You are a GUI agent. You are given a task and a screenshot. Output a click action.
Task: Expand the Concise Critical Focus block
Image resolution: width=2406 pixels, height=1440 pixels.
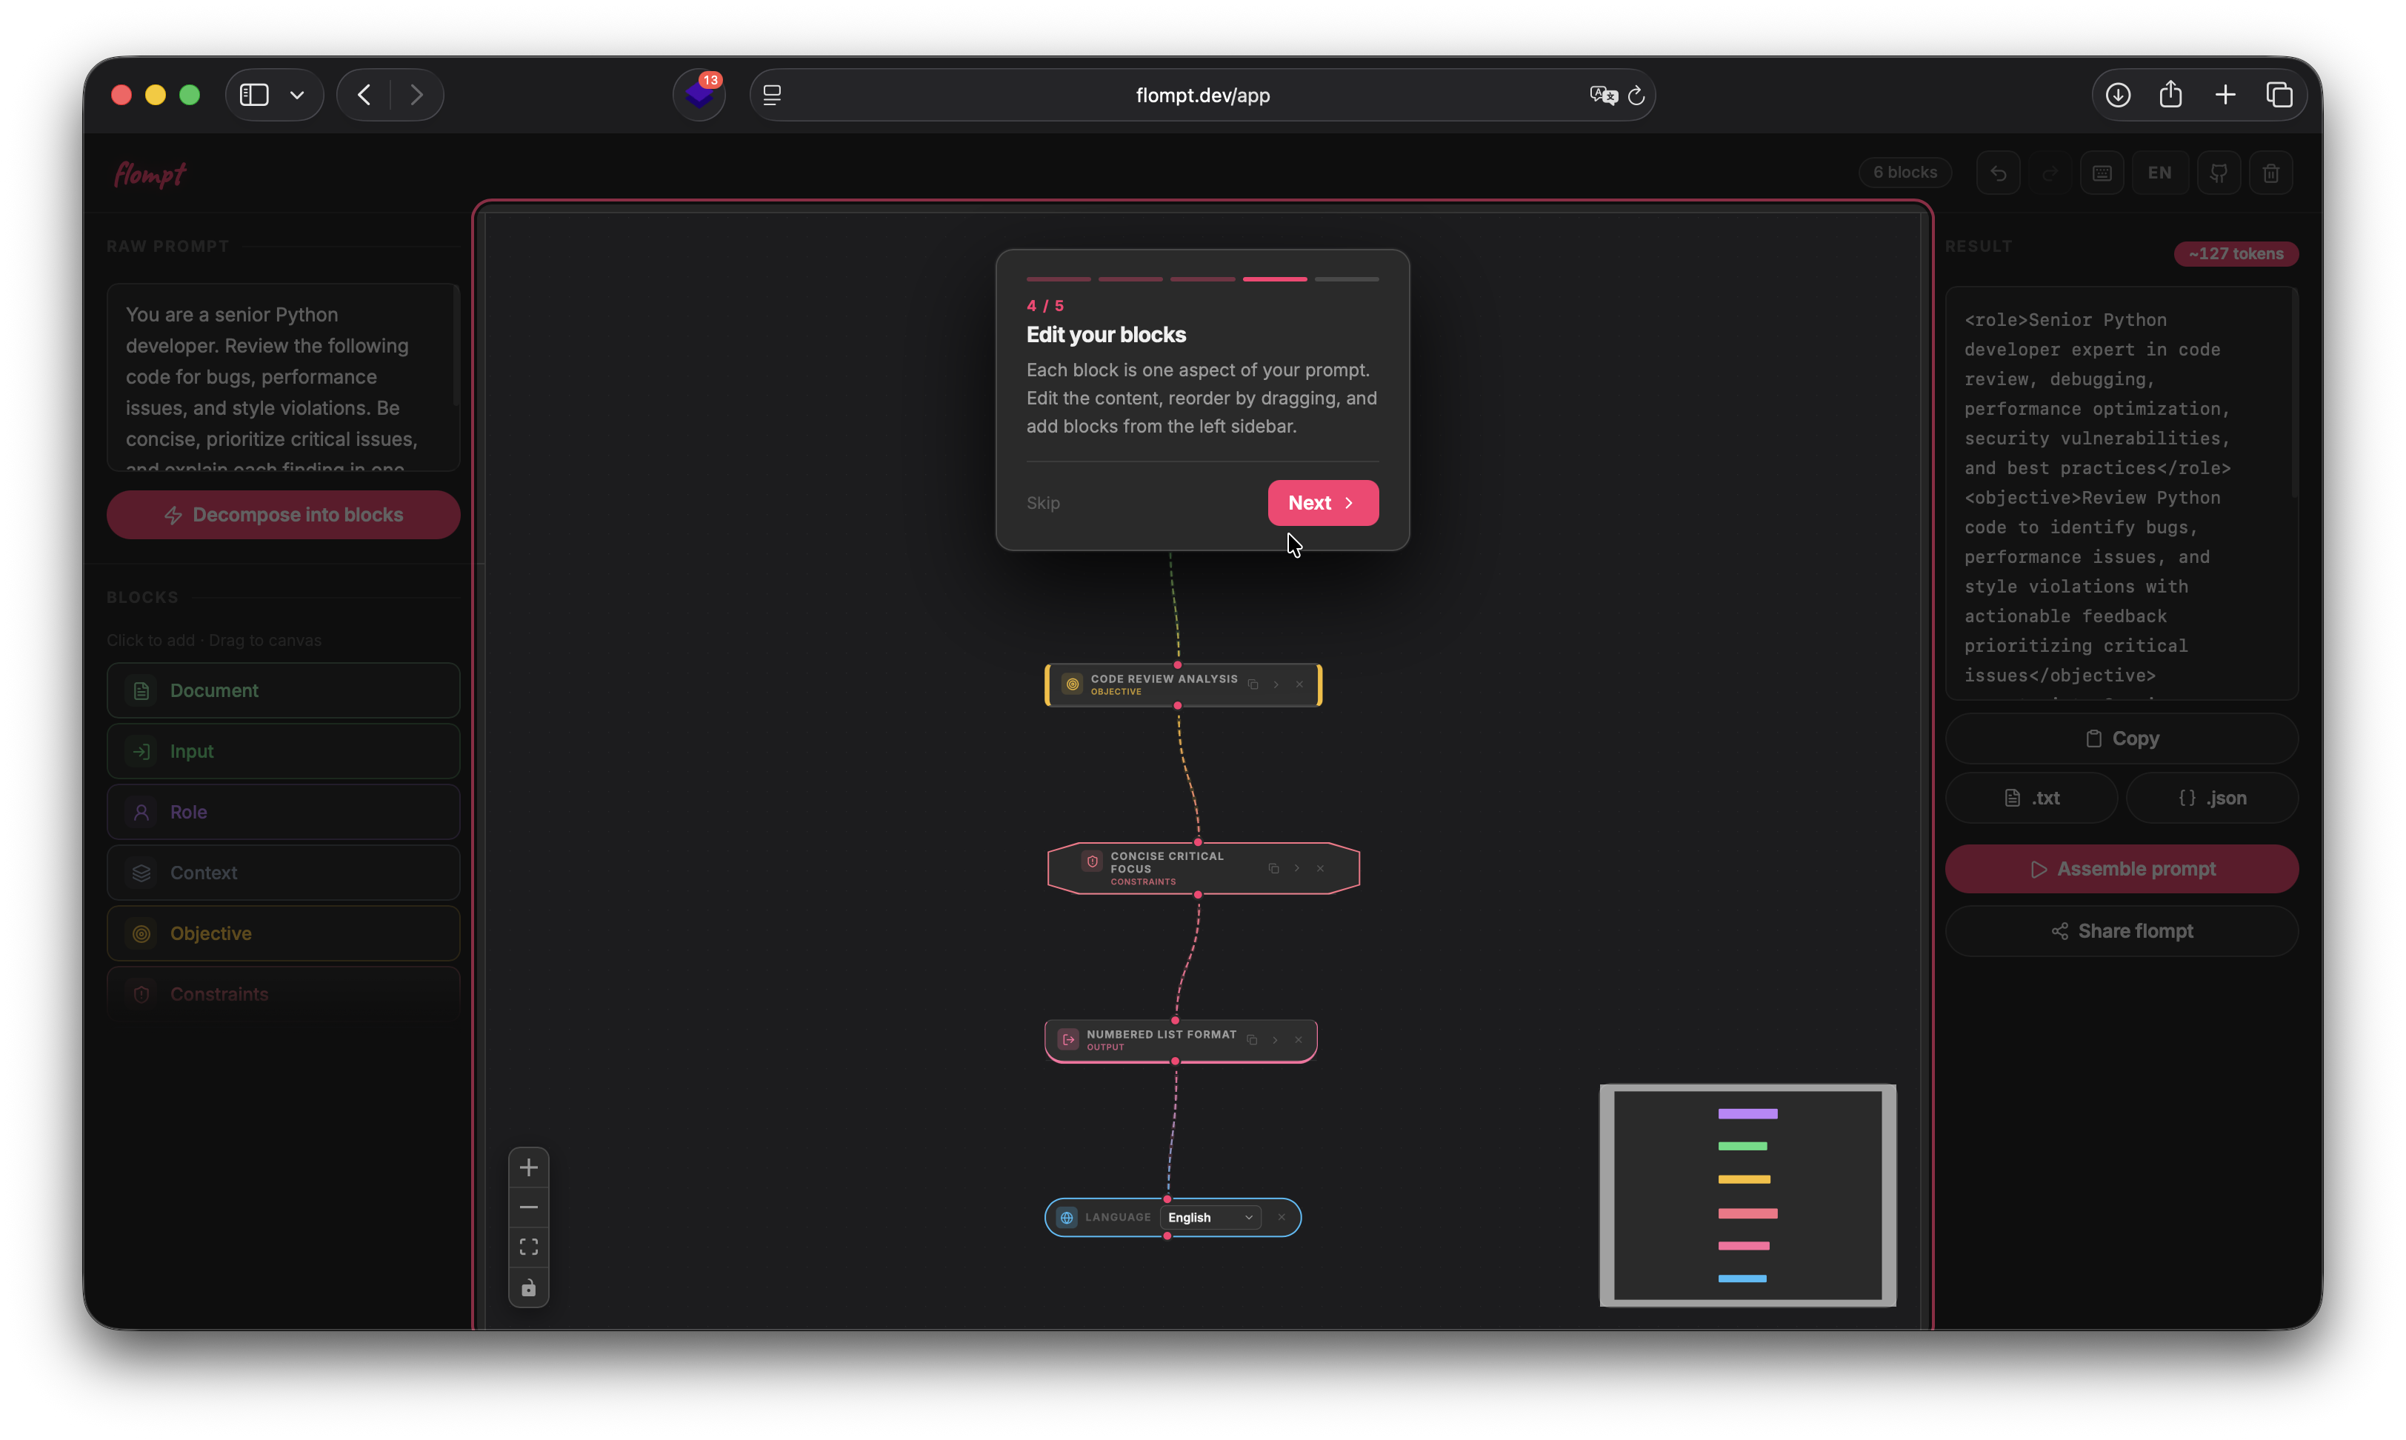coord(1297,868)
